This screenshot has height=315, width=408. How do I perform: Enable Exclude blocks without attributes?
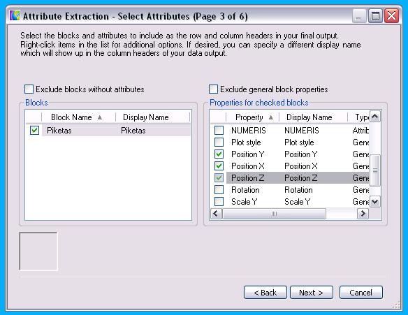29,89
